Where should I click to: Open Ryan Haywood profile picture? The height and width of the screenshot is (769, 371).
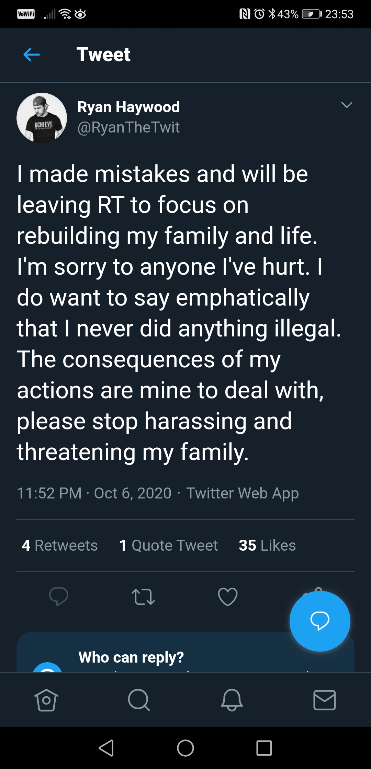pos(42,118)
